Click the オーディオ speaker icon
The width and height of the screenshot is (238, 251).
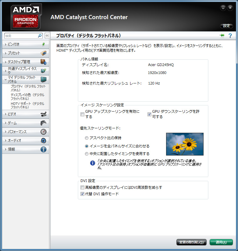(x=43, y=141)
